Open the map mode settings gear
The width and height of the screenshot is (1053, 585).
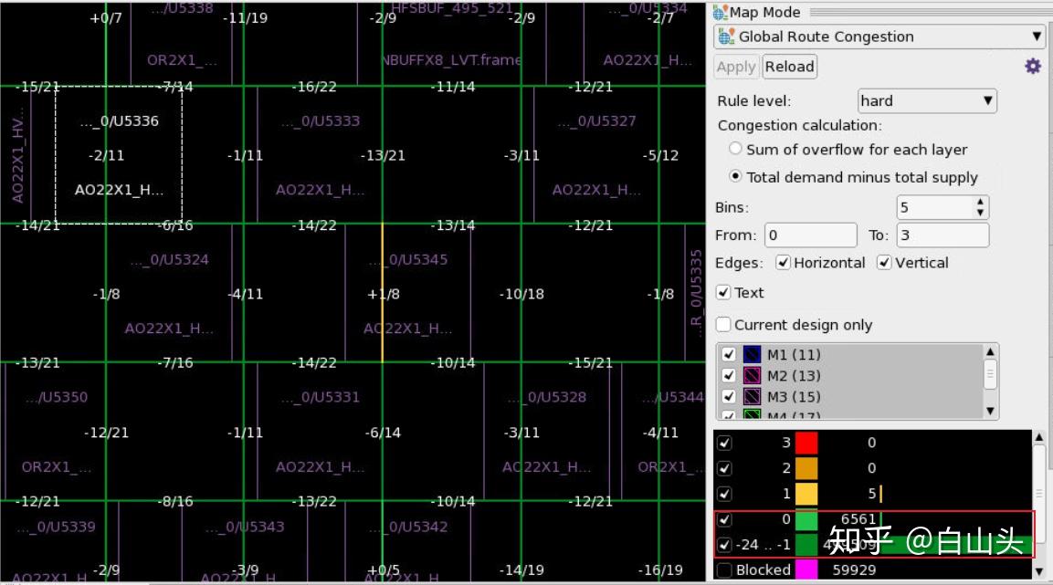1033,66
